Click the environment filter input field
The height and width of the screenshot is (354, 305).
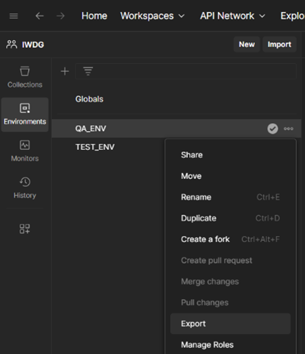pos(186,71)
